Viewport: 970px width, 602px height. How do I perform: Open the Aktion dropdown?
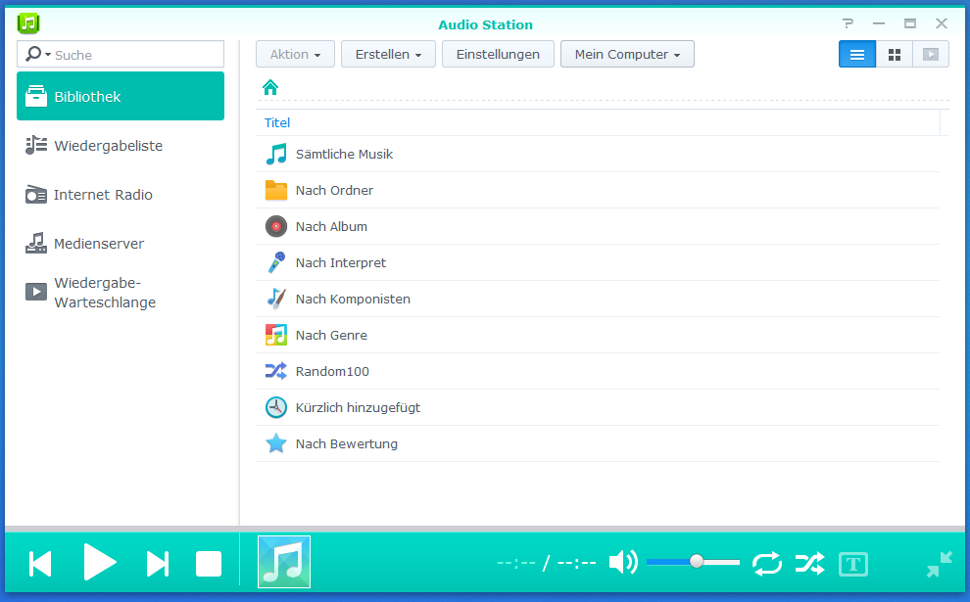[295, 54]
